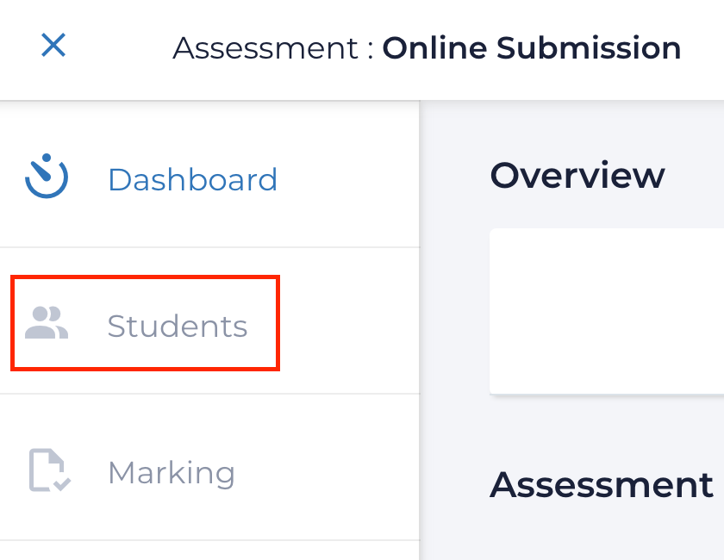Select the Marking text label

click(x=171, y=473)
